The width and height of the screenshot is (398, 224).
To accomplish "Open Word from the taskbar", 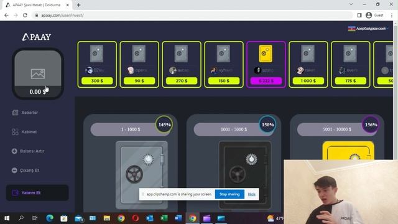I will click(178, 218).
